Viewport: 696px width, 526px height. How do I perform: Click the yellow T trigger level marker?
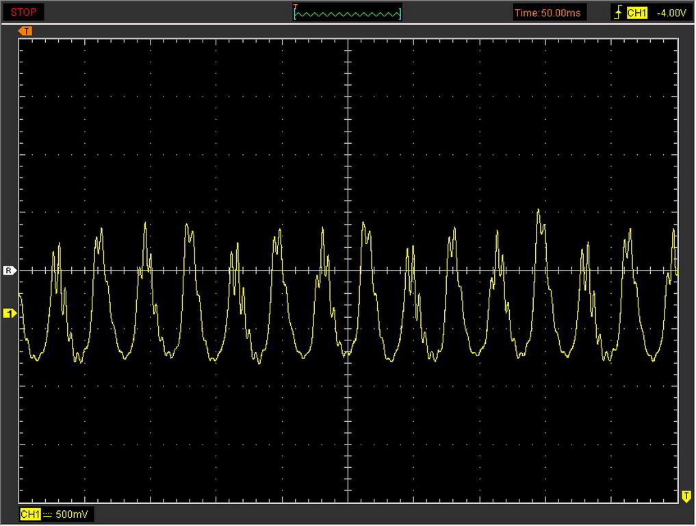pos(686,496)
